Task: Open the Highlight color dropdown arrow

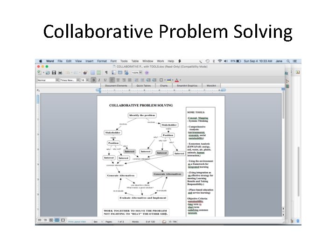Action: (173, 80)
